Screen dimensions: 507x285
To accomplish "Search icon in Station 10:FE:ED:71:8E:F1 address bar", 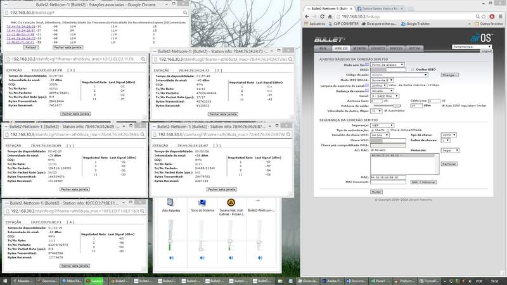I will point(142,211).
